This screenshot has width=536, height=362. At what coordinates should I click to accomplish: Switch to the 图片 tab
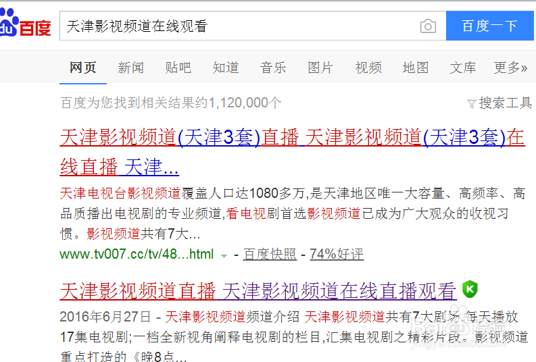tap(320, 68)
